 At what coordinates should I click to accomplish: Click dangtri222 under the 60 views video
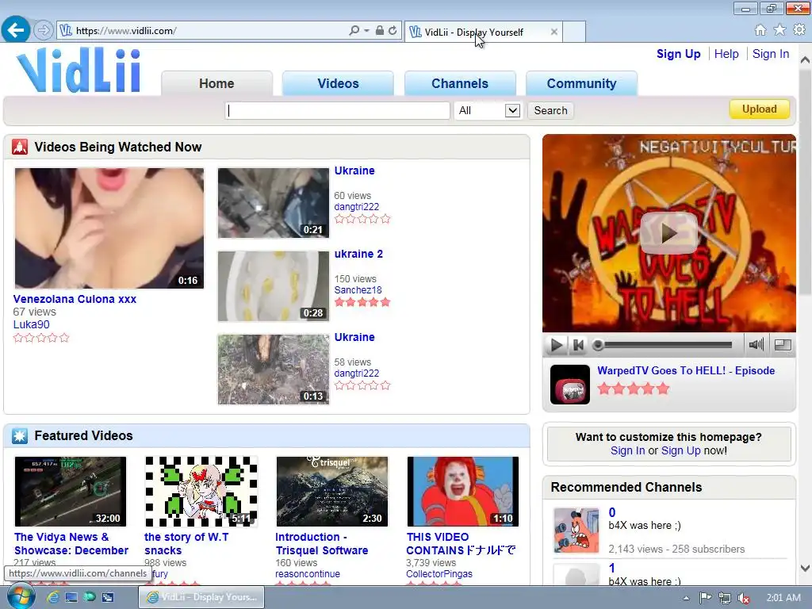click(356, 207)
